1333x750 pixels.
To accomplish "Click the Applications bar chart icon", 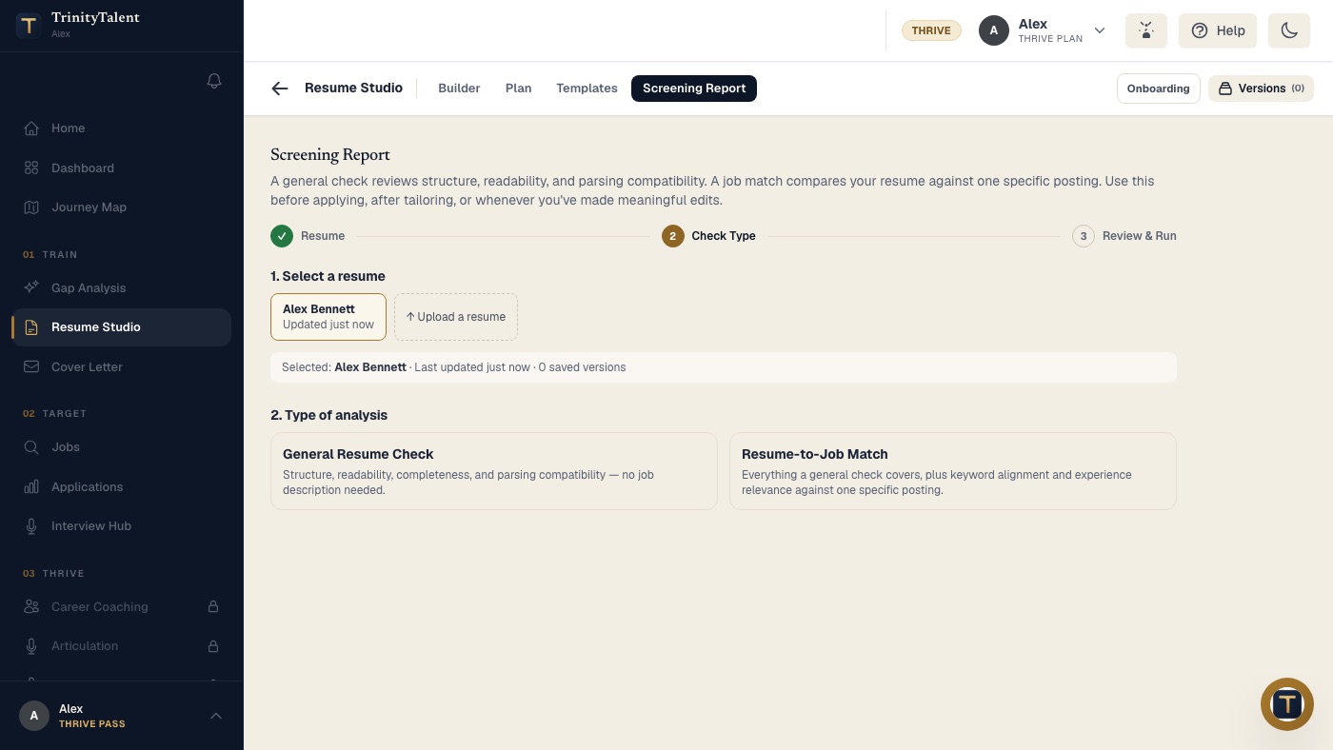I will tap(31, 486).
